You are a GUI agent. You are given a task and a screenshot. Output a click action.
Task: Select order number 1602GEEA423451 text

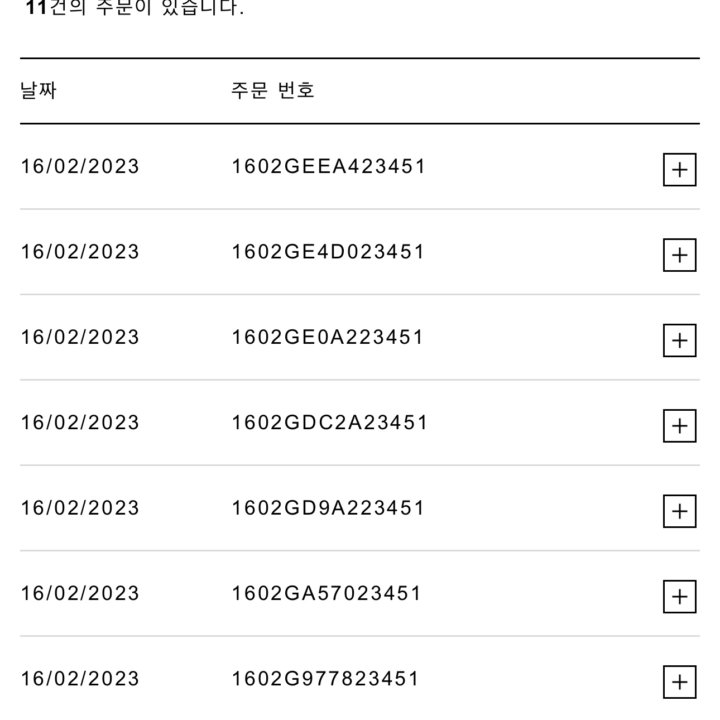[x=329, y=166]
